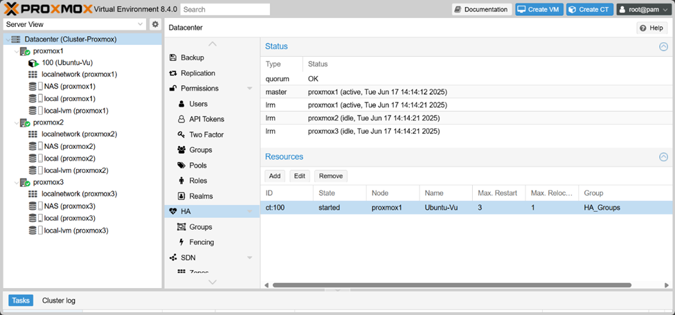Open the Two Factor settings
675x315 pixels.
[x=206, y=134]
